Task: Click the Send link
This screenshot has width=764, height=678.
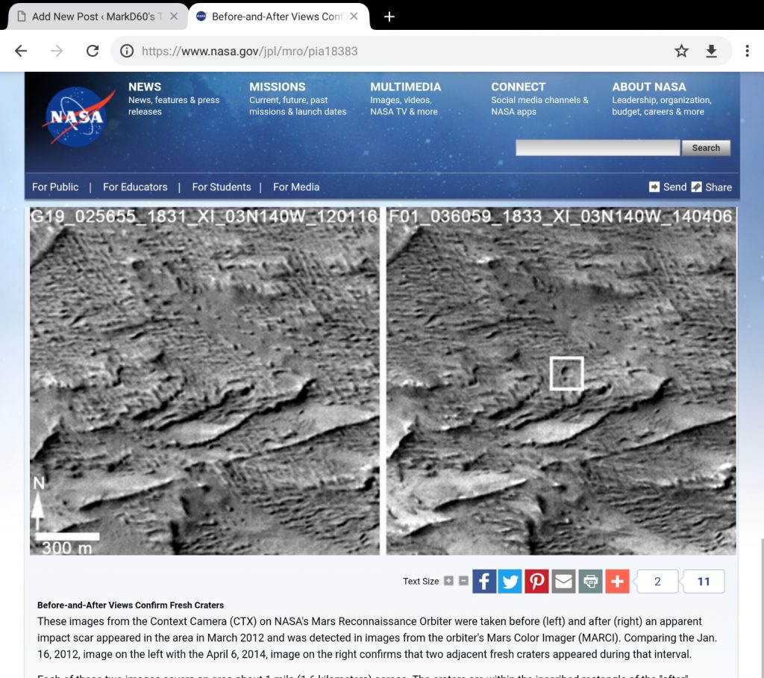Action: tap(668, 187)
